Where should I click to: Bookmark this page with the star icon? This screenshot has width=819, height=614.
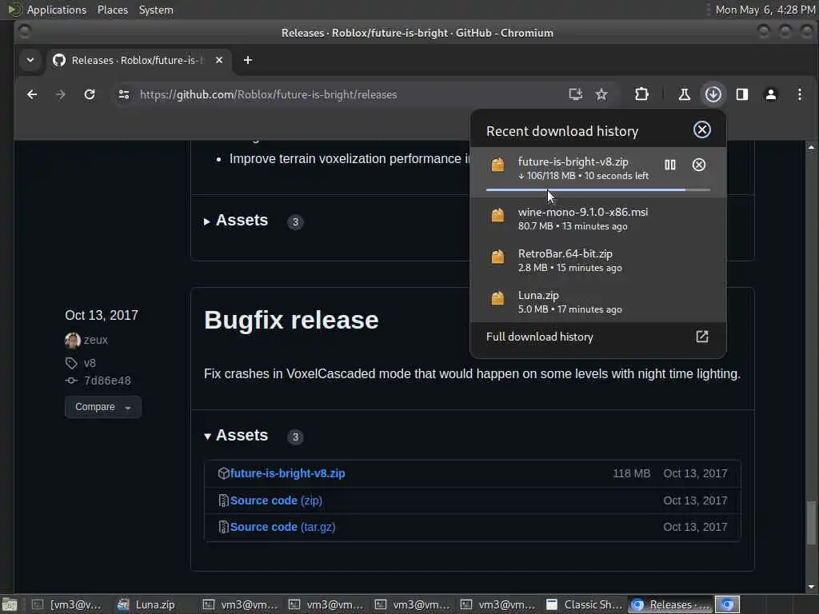point(601,94)
